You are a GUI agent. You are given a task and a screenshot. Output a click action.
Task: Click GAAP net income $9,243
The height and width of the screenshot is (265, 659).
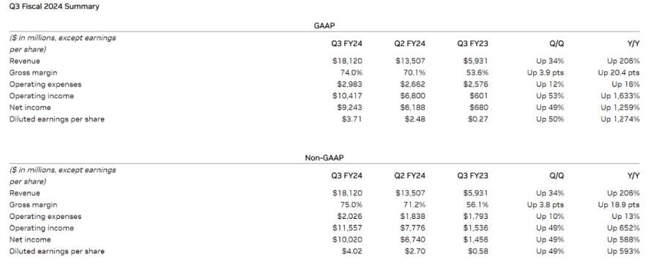click(349, 108)
